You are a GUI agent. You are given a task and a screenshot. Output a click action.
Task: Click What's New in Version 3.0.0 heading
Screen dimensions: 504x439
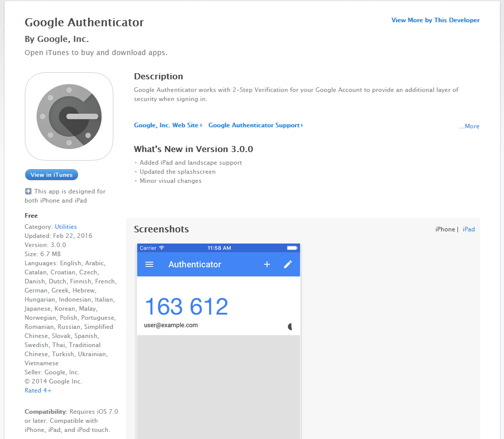pyautogui.click(x=193, y=149)
